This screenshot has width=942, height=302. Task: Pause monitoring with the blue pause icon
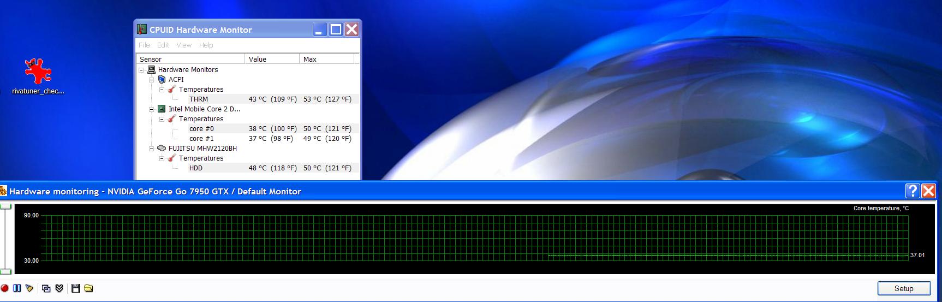pyautogui.click(x=17, y=288)
